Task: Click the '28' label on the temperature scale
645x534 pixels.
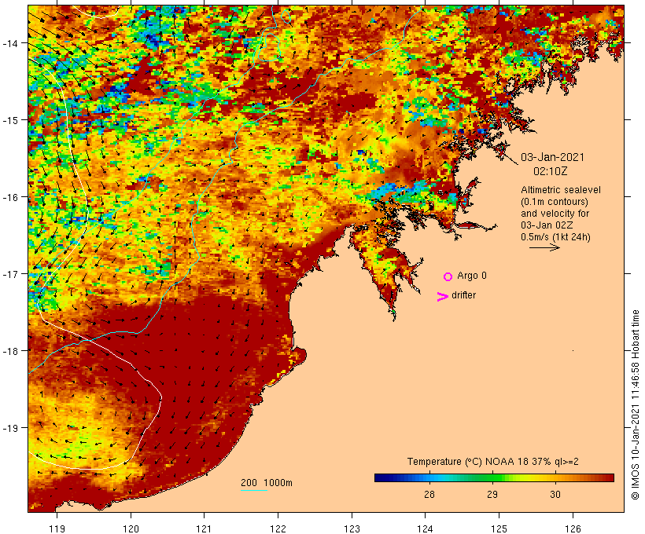Action: [429, 494]
